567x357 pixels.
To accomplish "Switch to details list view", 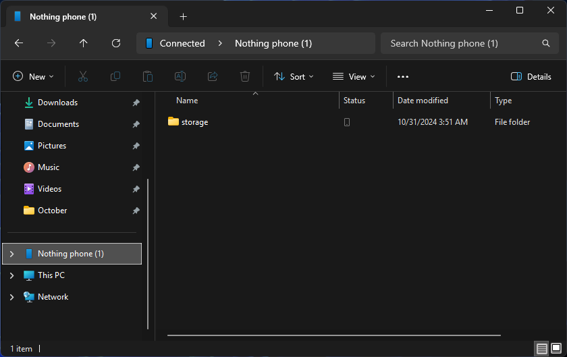I will (x=542, y=349).
